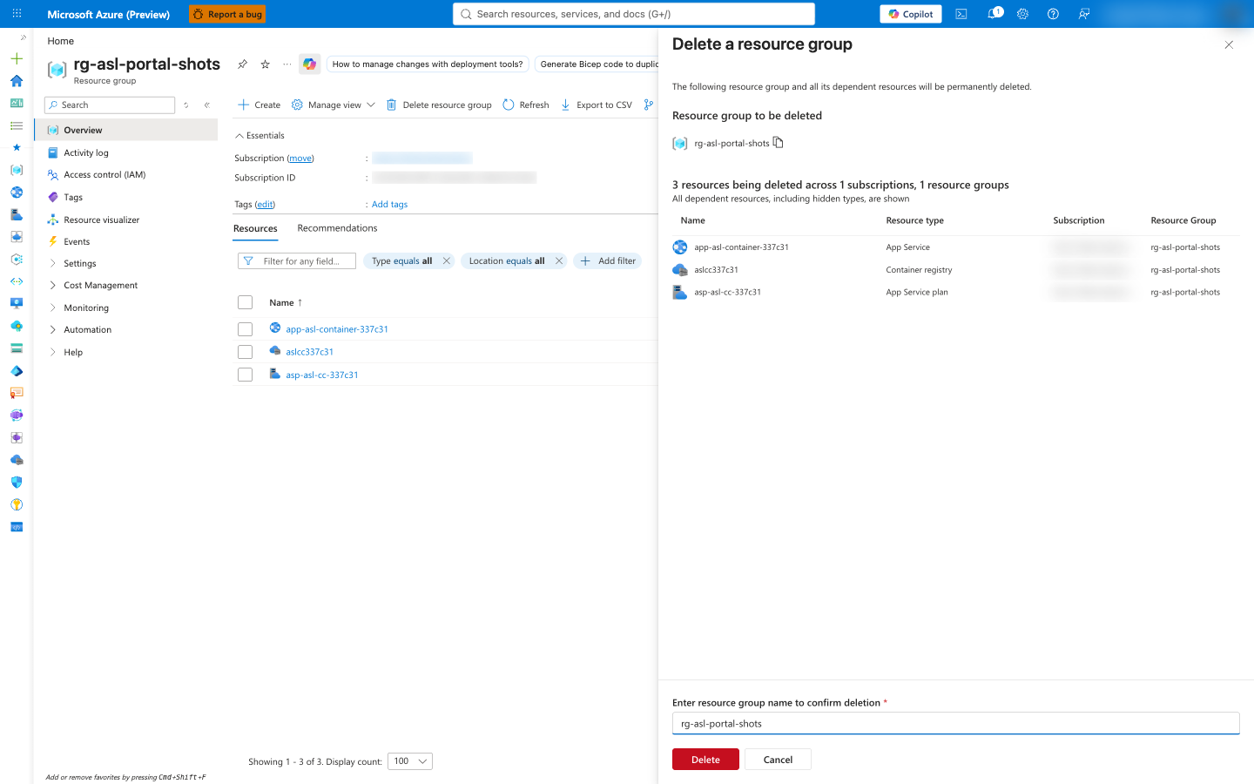Open the Display count dropdown
Image resolution: width=1254 pixels, height=784 pixels.
click(x=410, y=761)
